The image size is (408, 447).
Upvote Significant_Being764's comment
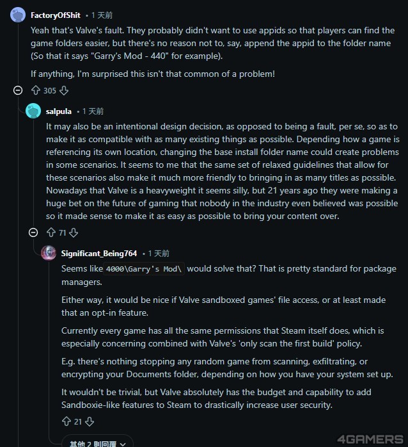pyautogui.click(x=67, y=421)
